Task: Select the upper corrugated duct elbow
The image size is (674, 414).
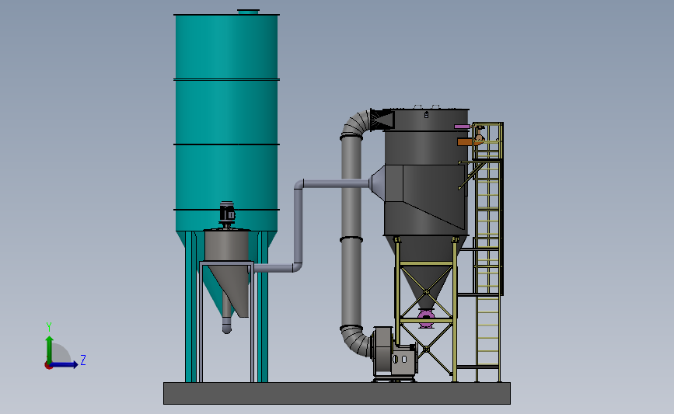Action: click(x=356, y=124)
